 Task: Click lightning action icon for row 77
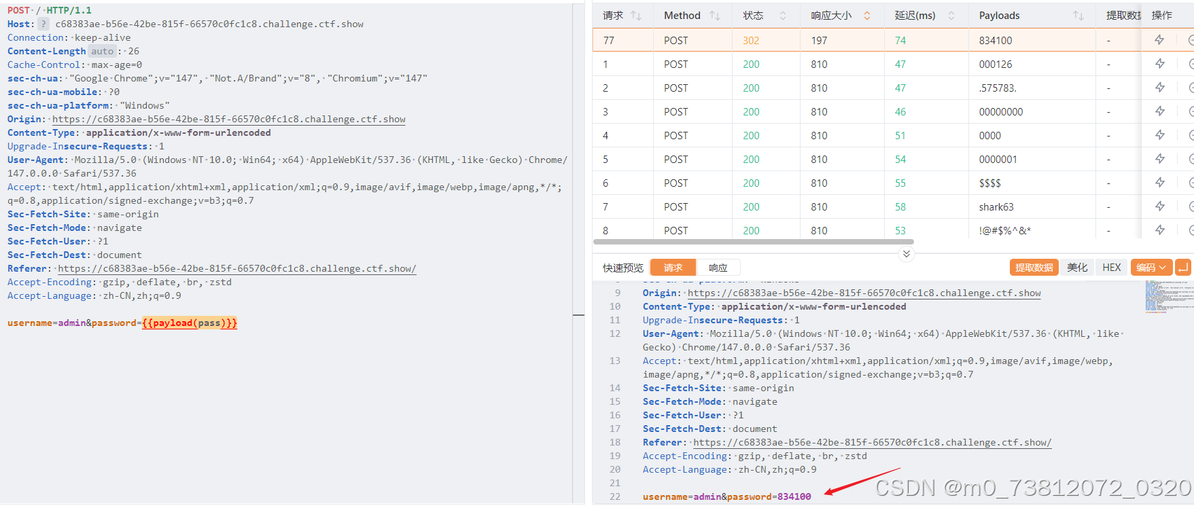[1159, 40]
